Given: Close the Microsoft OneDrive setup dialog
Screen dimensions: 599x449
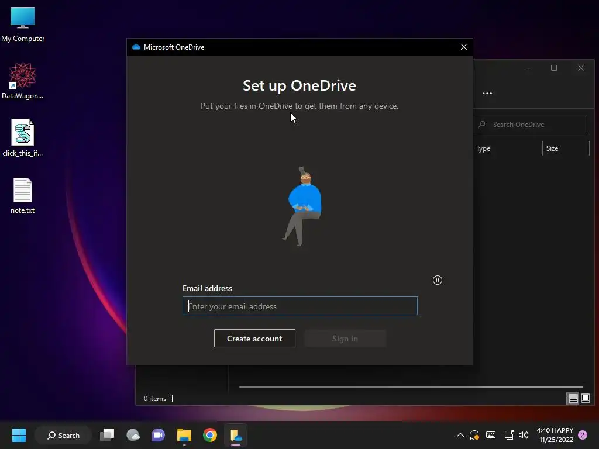Looking at the screenshot, I should pyautogui.click(x=464, y=47).
